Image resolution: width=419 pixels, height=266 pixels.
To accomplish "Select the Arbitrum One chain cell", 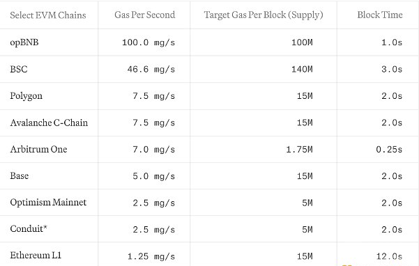I will point(38,149).
